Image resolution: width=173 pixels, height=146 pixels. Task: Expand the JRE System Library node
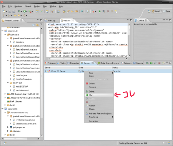coord(5,94)
